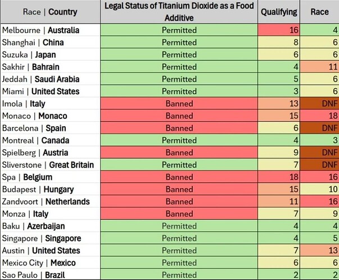Click the DNF race cell for Barcelona
The width and height of the screenshot is (339, 280).
pos(319,128)
